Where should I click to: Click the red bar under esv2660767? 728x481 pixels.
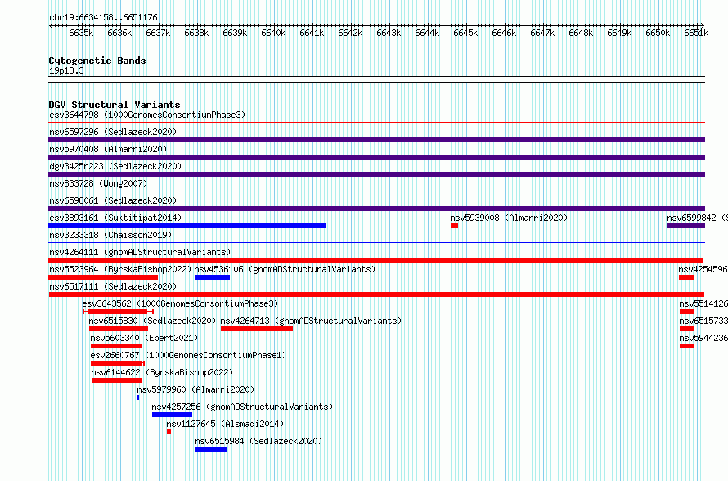click(118, 363)
